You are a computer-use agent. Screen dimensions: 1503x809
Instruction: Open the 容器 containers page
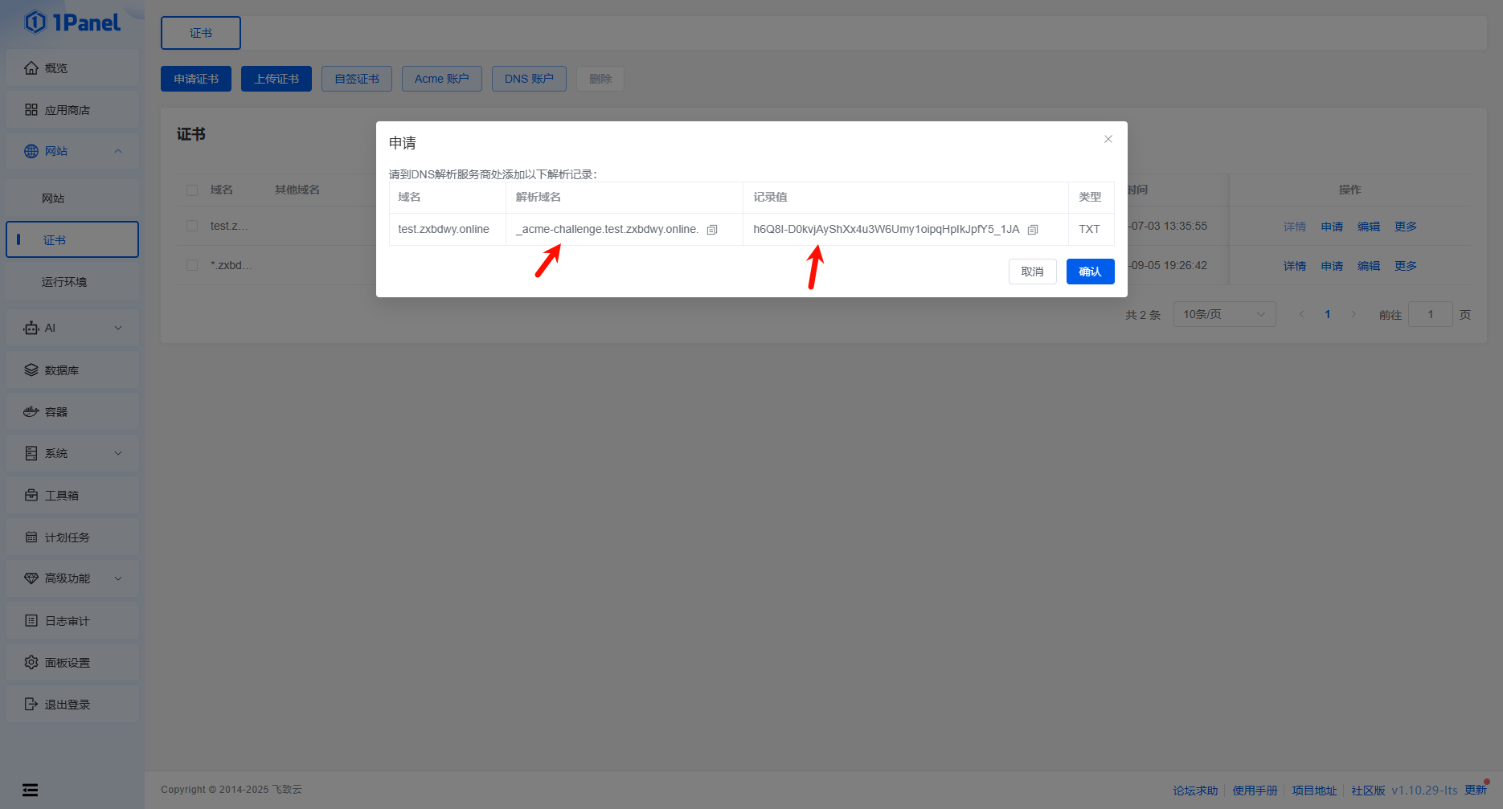click(x=56, y=412)
